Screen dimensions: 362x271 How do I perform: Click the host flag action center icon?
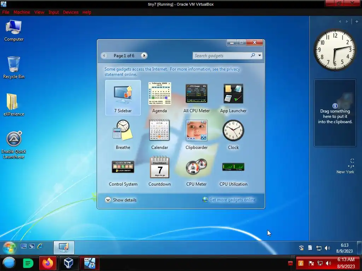[x=311, y=263]
